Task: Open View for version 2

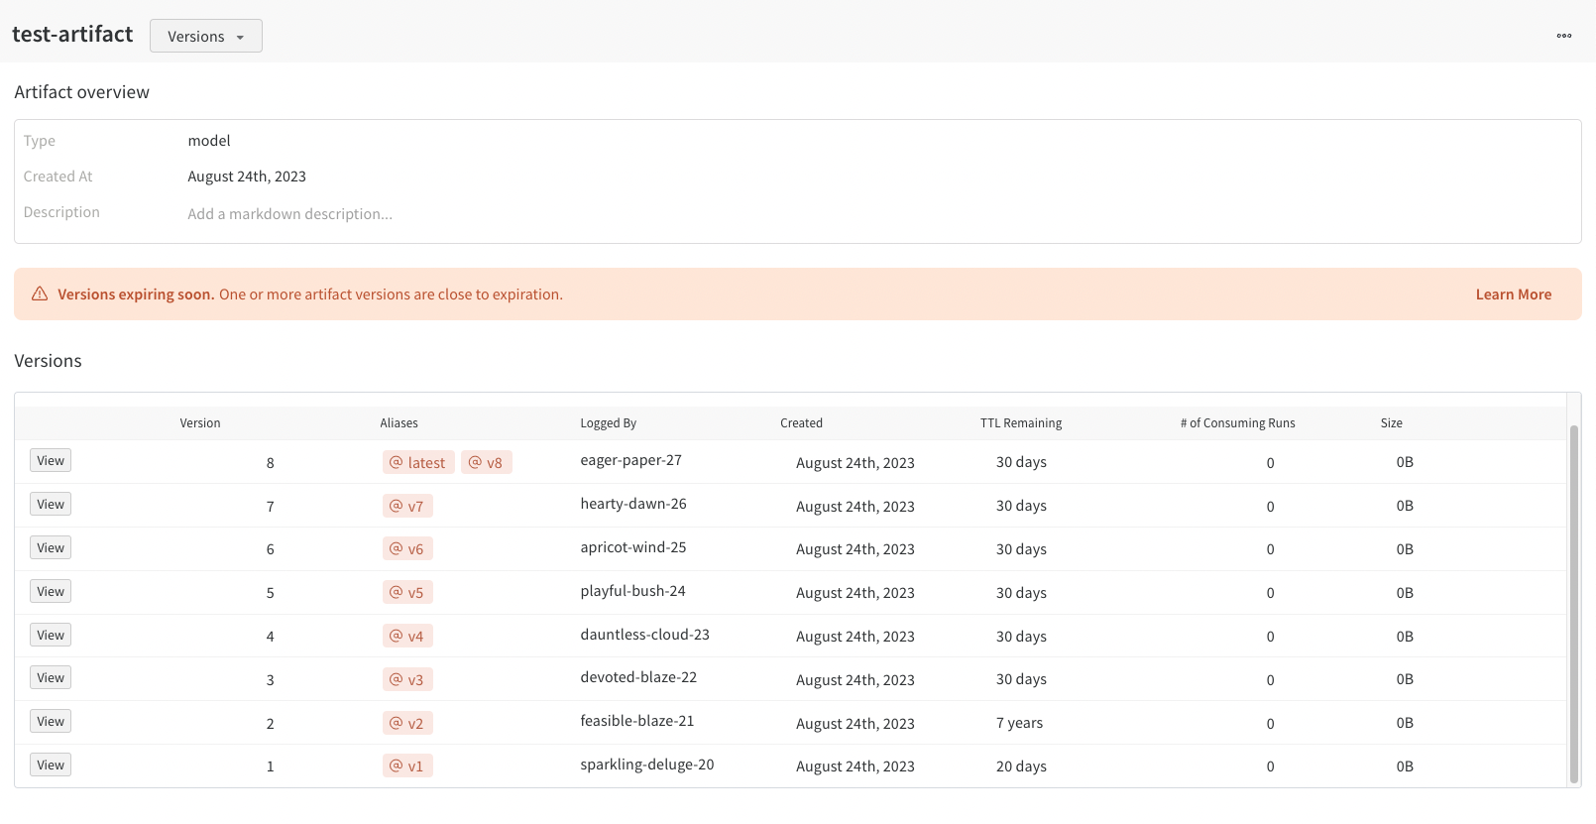Action: pyautogui.click(x=51, y=722)
